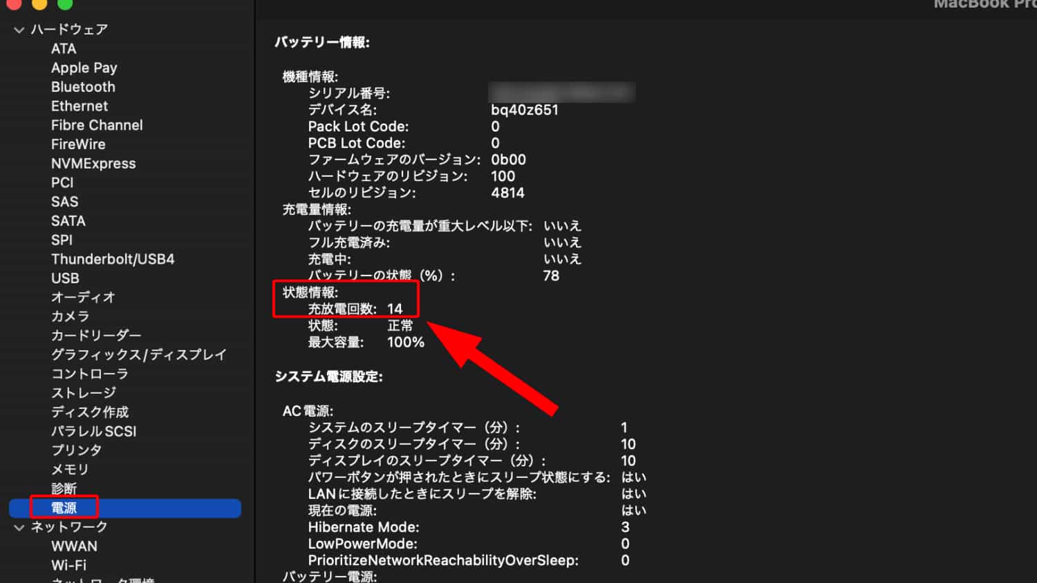This screenshot has height=583, width=1037.
Task: Reselect the highlighted 電源 item
Action: coord(64,508)
